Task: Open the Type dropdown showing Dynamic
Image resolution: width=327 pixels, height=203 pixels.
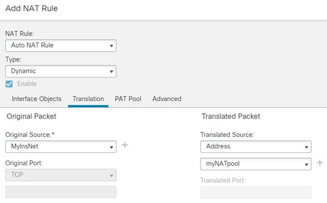Action: tap(61, 71)
